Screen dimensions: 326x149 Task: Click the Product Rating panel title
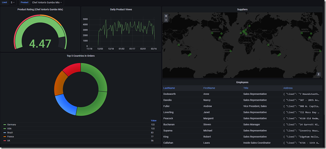[40, 10]
